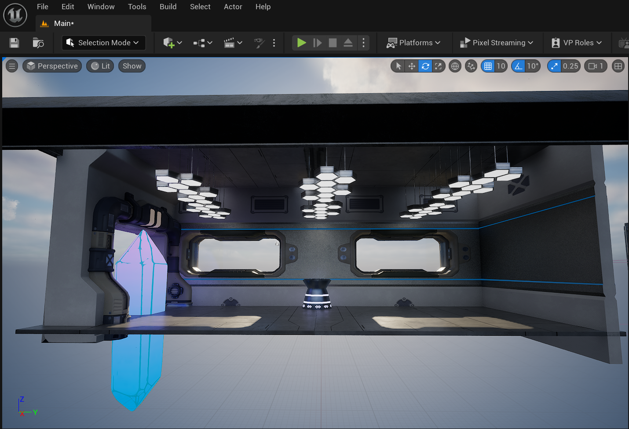Toggle scale snapping
Screen dimensions: 629x429
pos(554,66)
